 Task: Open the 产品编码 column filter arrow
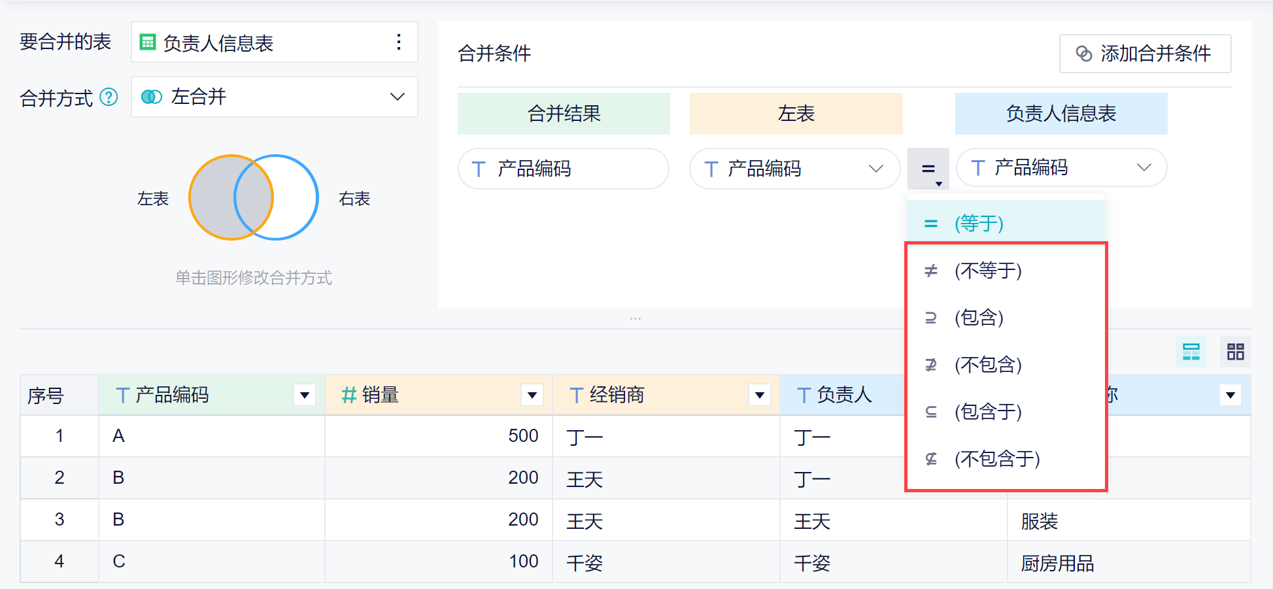point(304,395)
